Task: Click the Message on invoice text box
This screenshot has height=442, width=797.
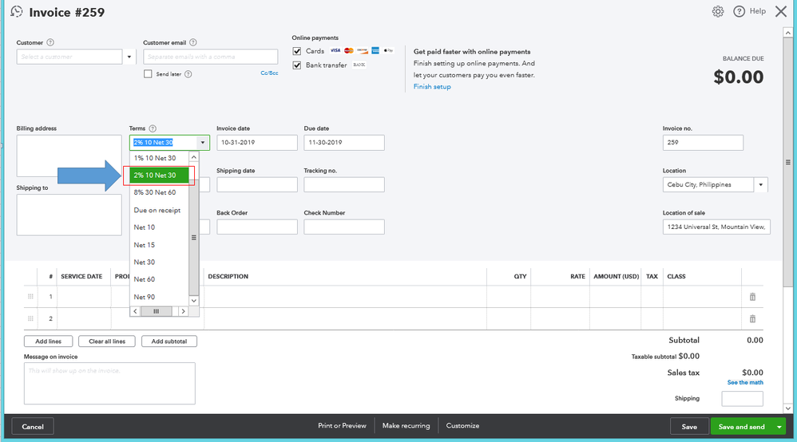Action: click(x=109, y=384)
